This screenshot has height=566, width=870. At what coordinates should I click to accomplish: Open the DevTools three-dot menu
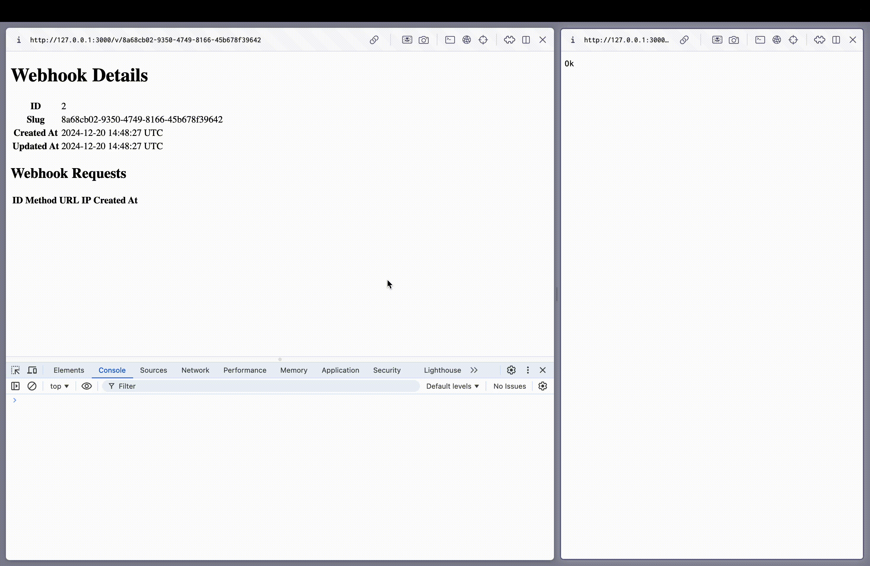point(528,370)
